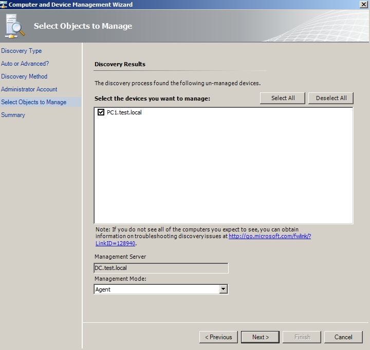The width and height of the screenshot is (370, 350).
Task: Click the wizard magnifier computer icon in header
Action: (15, 27)
